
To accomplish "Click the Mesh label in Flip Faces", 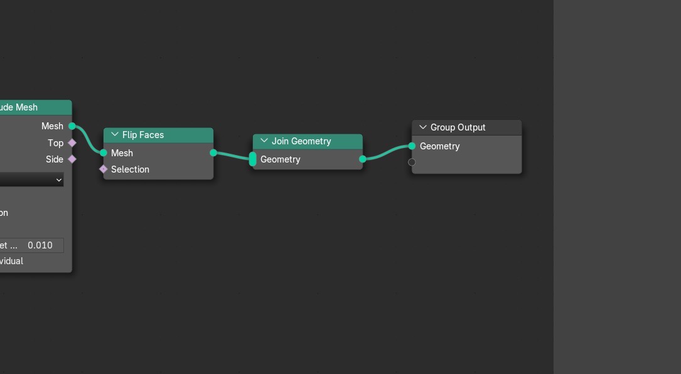I will coord(122,153).
